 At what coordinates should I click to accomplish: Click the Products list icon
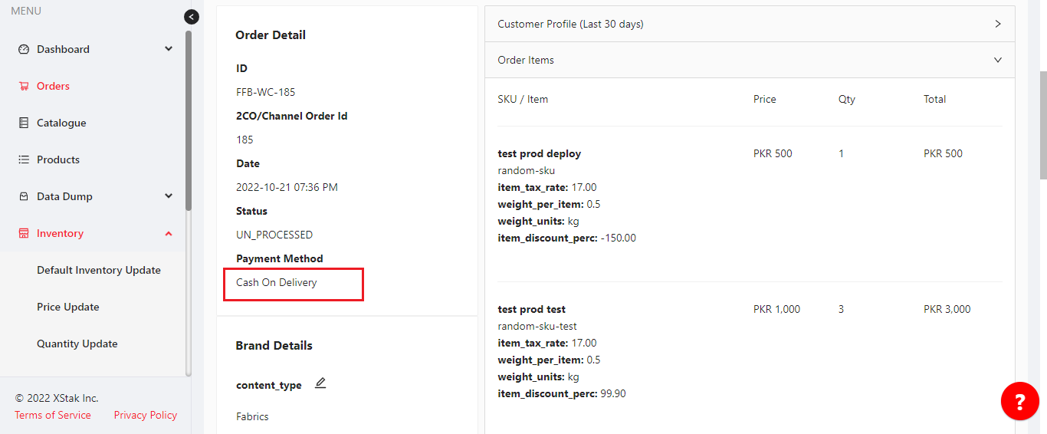click(23, 159)
